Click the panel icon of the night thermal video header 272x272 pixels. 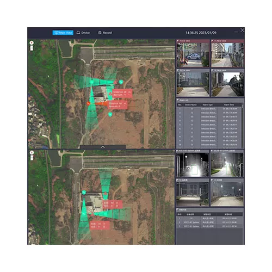pos(178,151)
